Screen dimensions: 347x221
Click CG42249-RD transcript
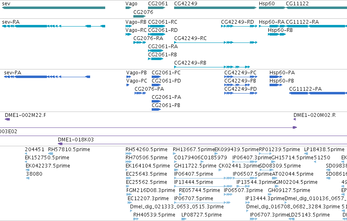point(239,26)
